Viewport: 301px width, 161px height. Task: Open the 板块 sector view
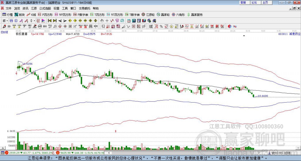(20, 15)
